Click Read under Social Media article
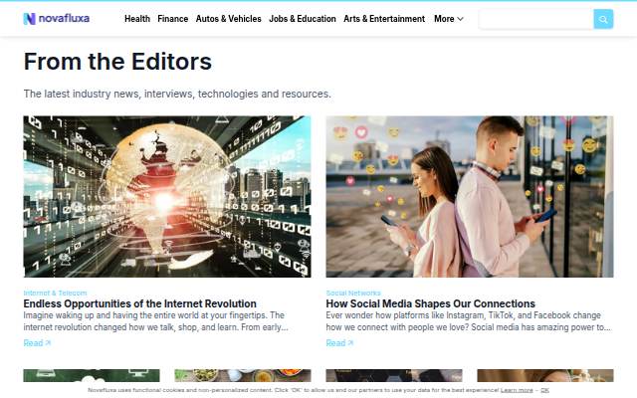Image resolution: width=637 pixels, height=398 pixels. point(339,343)
